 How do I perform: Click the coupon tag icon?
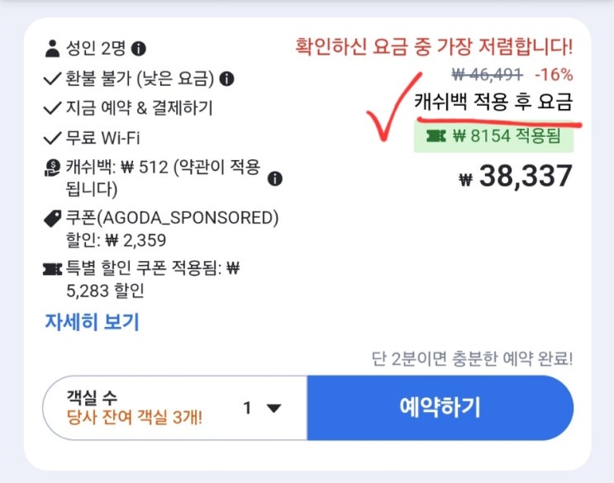53,219
